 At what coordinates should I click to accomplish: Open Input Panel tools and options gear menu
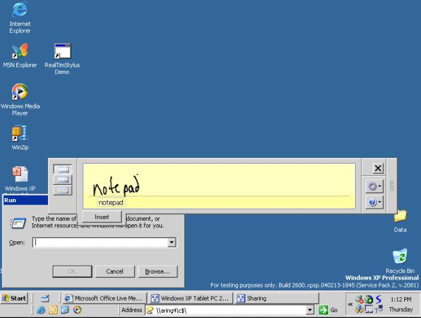374,186
